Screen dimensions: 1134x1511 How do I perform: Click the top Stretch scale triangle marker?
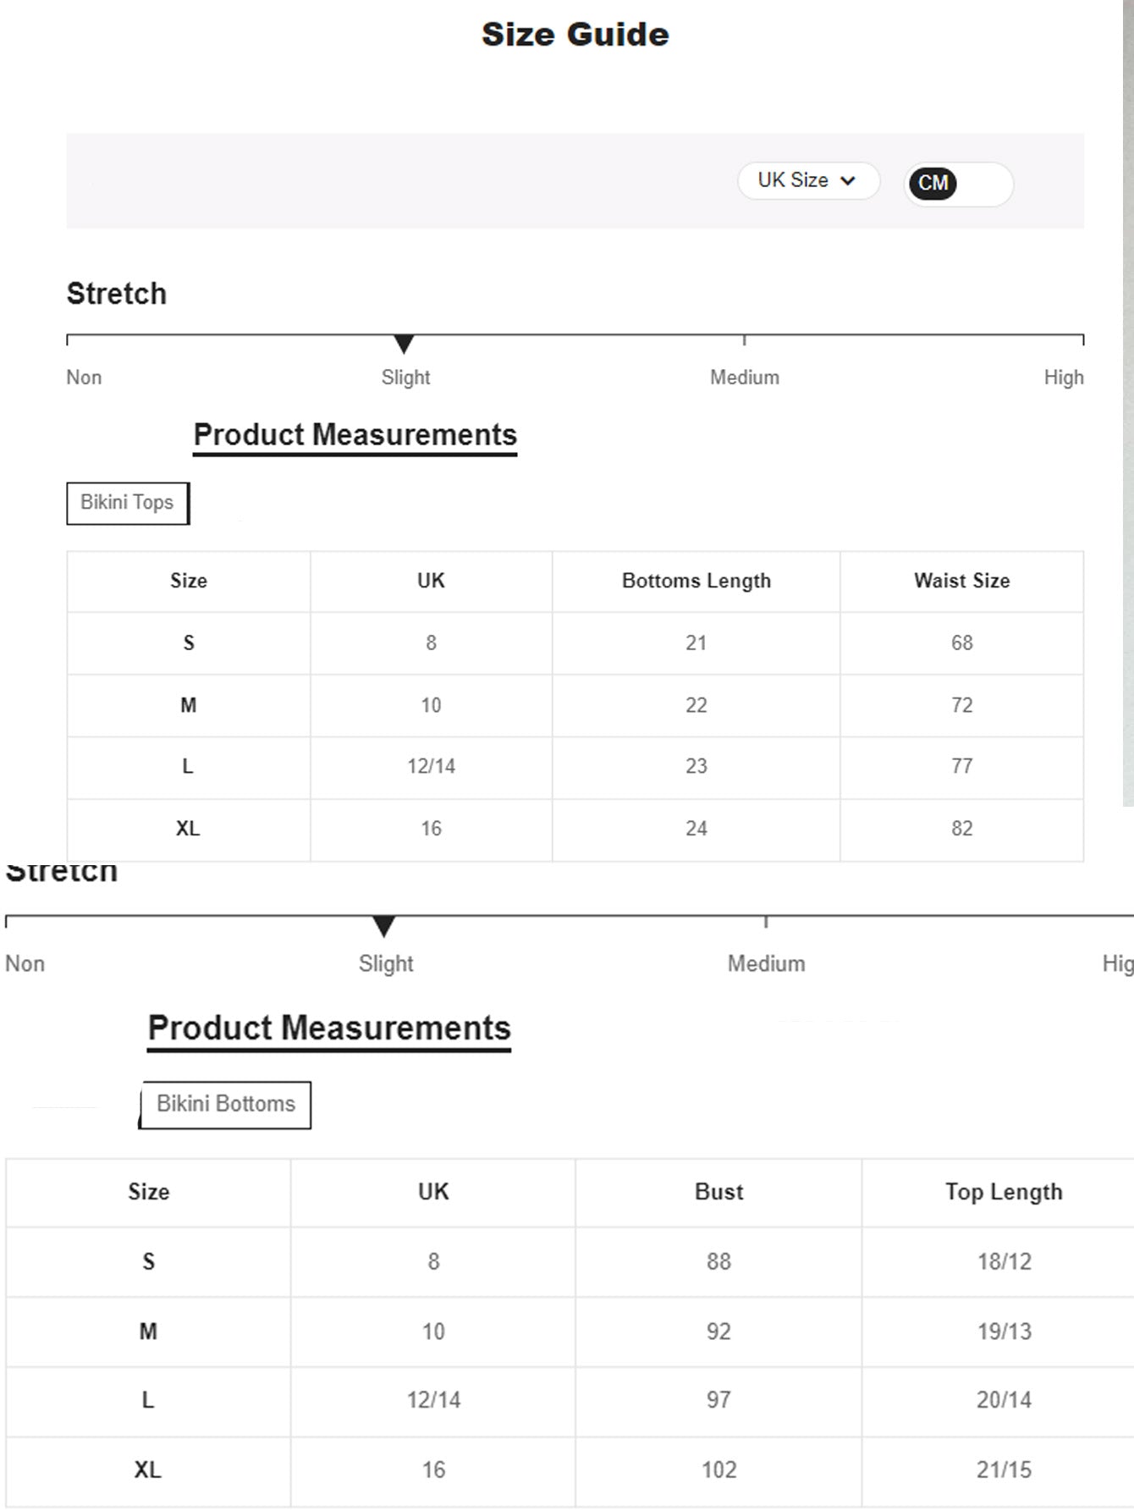(405, 344)
